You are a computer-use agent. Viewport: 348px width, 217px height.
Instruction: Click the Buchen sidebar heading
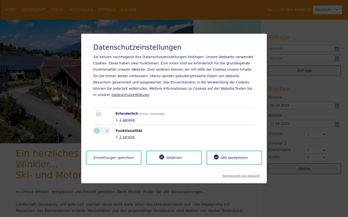[x=279, y=89]
